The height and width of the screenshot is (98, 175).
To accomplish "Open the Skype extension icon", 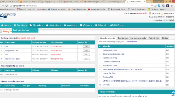I will click(x=159, y=5).
